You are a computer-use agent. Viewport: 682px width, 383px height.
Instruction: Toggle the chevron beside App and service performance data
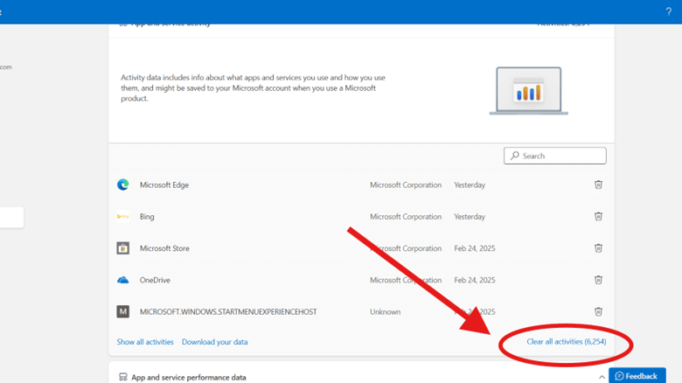602,376
